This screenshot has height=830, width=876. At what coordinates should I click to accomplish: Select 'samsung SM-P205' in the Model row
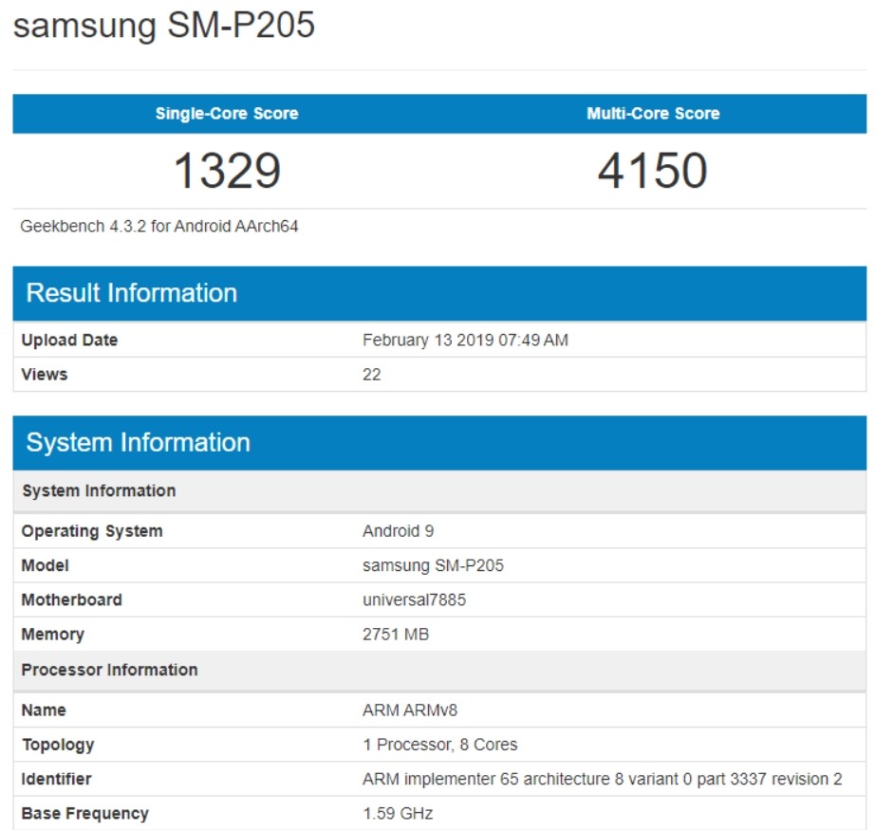pyautogui.click(x=433, y=565)
